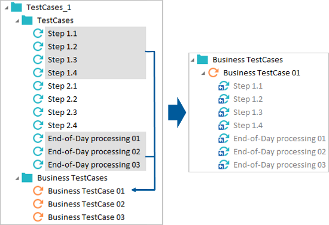329x225 pixels.
Task: Collapse the TestCases subfolder arrow
Action: (17, 21)
